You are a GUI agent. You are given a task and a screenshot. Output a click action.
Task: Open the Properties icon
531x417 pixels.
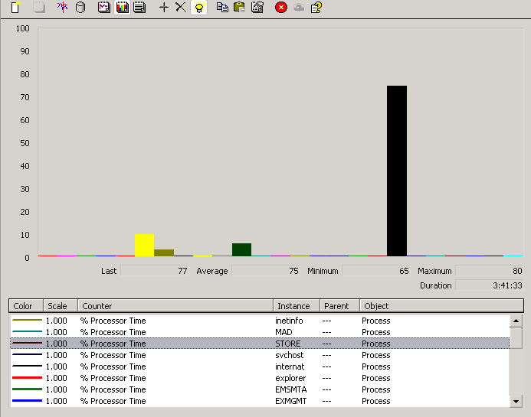click(x=257, y=7)
